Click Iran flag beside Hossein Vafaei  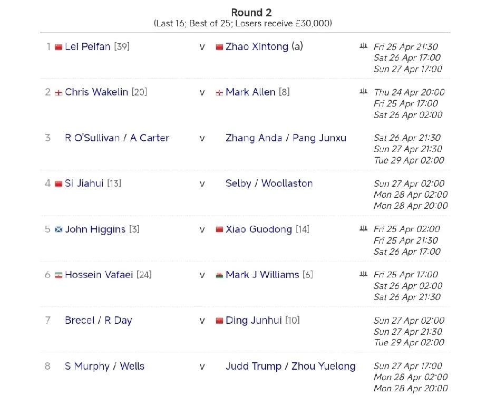tap(59, 275)
